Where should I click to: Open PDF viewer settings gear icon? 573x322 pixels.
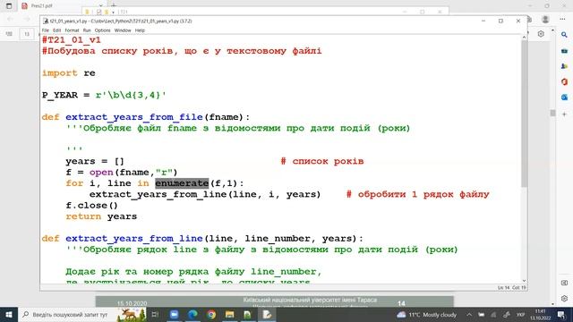pyautogui.click(x=541, y=34)
